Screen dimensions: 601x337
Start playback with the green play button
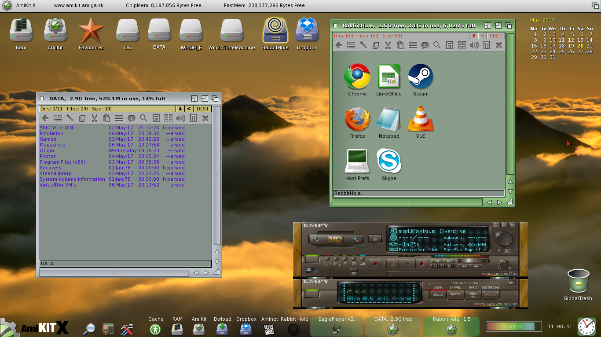tap(407, 264)
